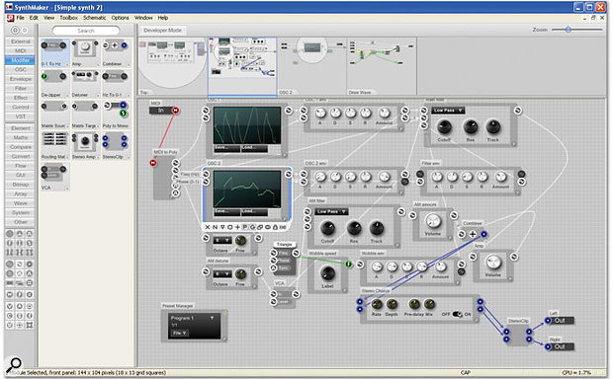Expand the 0-1 To Hz module options arrow
This screenshot has width=613, height=379.
click(67, 64)
